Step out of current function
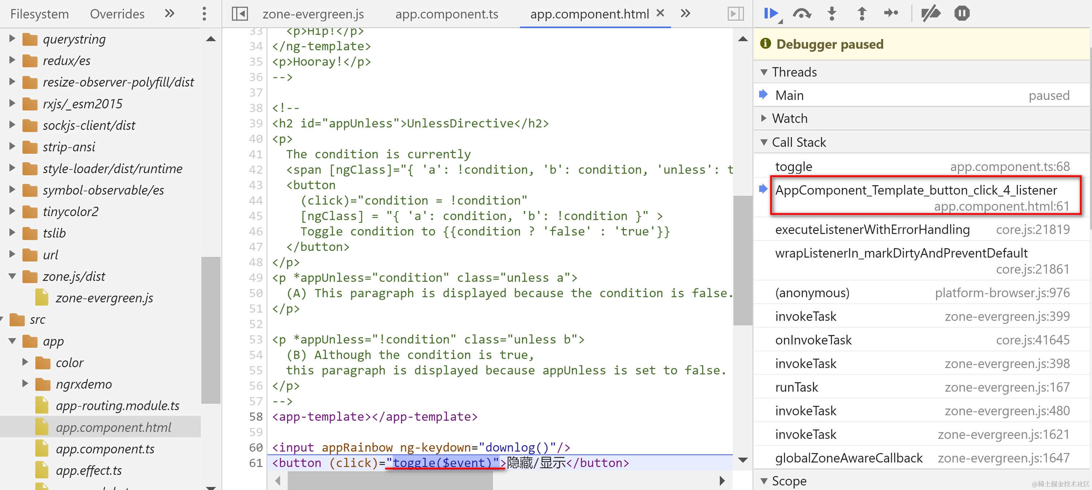The height and width of the screenshot is (490, 1092). (861, 14)
